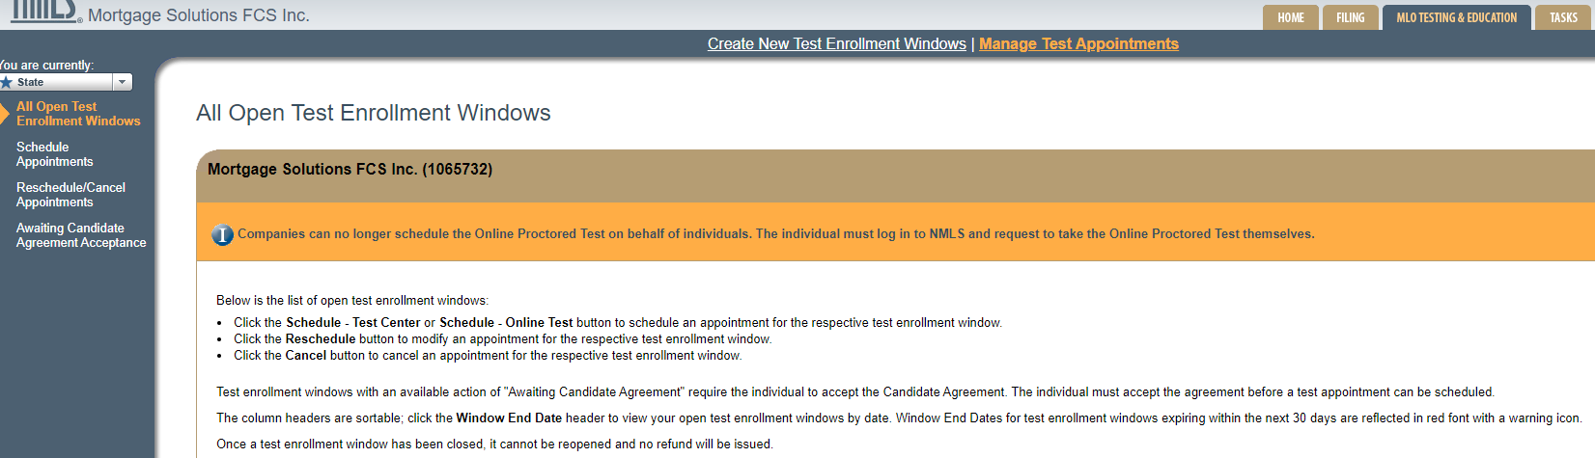
Task: Click the NMLS logo
Action: click(44, 11)
